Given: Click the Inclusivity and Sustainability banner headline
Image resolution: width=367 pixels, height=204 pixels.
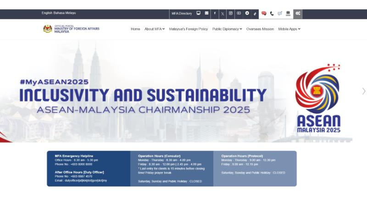Looking at the screenshot, I should point(143,95).
